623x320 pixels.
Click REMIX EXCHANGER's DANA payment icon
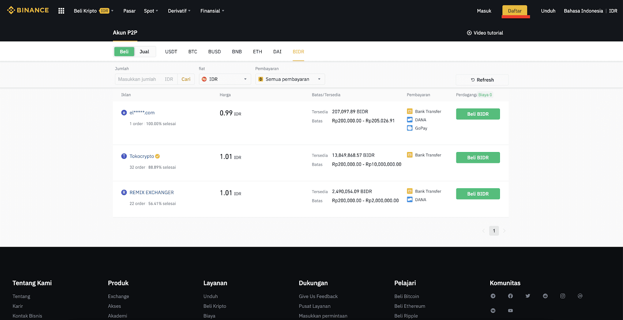pos(410,200)
